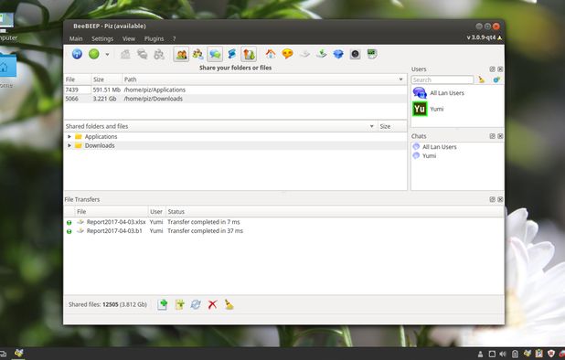Open the Main menu
The image size is (565, 360).
[76, 38]
